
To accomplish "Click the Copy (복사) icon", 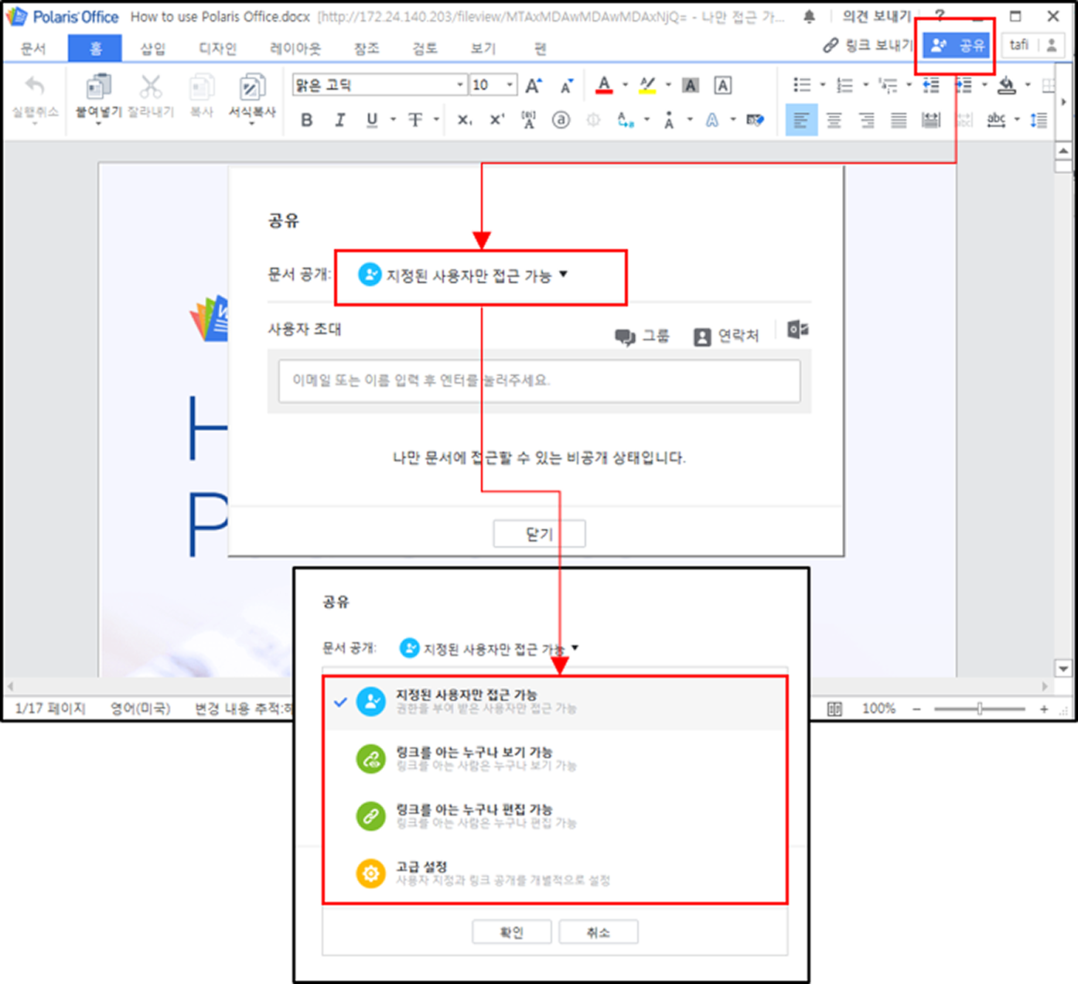I will pos(202,86).
